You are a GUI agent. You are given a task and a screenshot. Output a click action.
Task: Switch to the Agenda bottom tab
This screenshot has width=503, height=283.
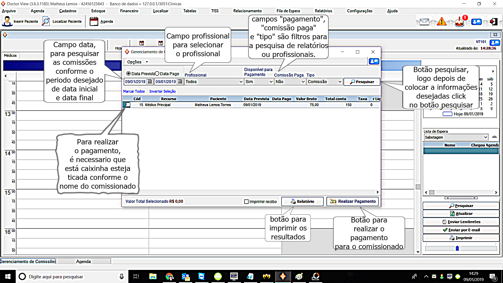click(83, 262)
